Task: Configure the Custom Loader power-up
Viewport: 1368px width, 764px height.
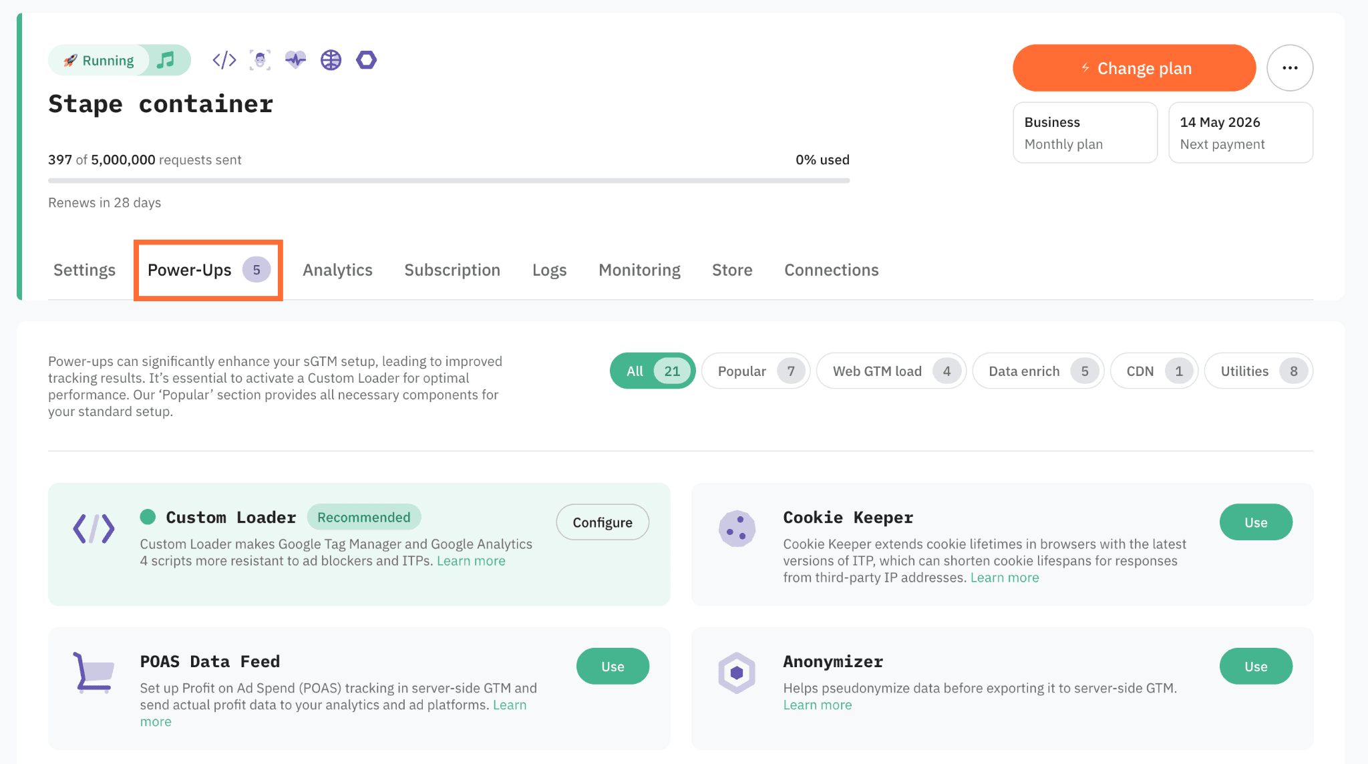Action: (x=602, y=522)
